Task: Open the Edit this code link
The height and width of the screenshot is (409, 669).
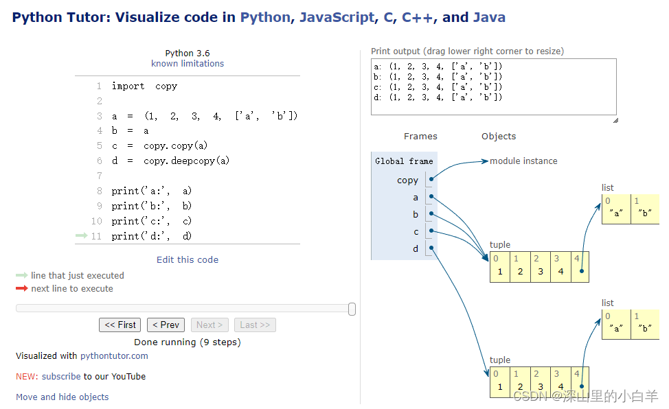Action: click(188, 259)
